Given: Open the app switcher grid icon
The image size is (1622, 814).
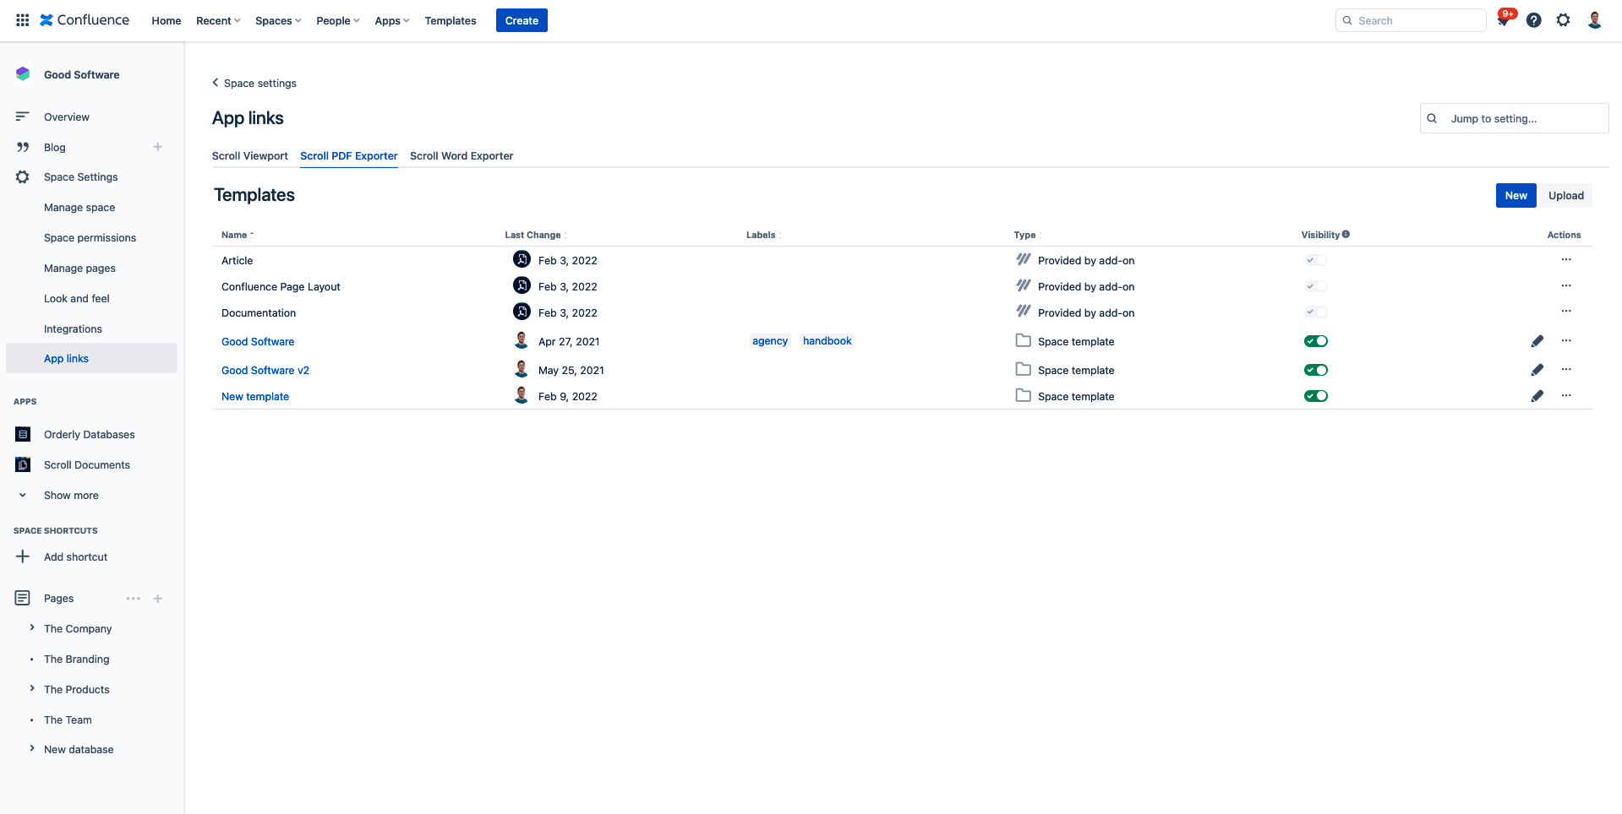Looking at the screenshot, I should click(23, 20).
